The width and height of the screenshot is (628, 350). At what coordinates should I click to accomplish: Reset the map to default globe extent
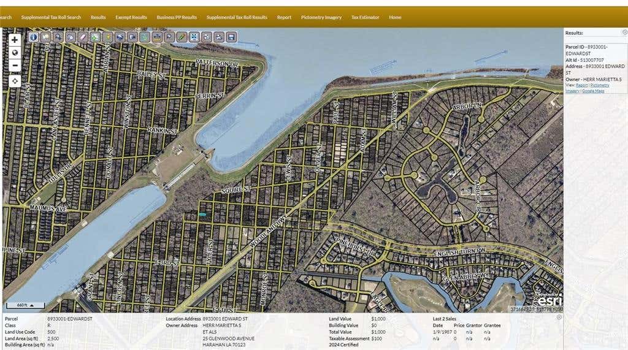[x=15, y=53]
